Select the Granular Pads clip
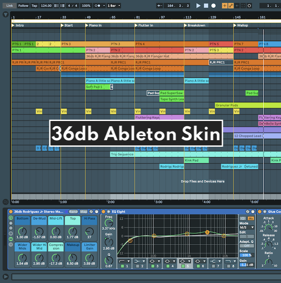The height and width of the screenshot is (283, 281). (248, 105)
